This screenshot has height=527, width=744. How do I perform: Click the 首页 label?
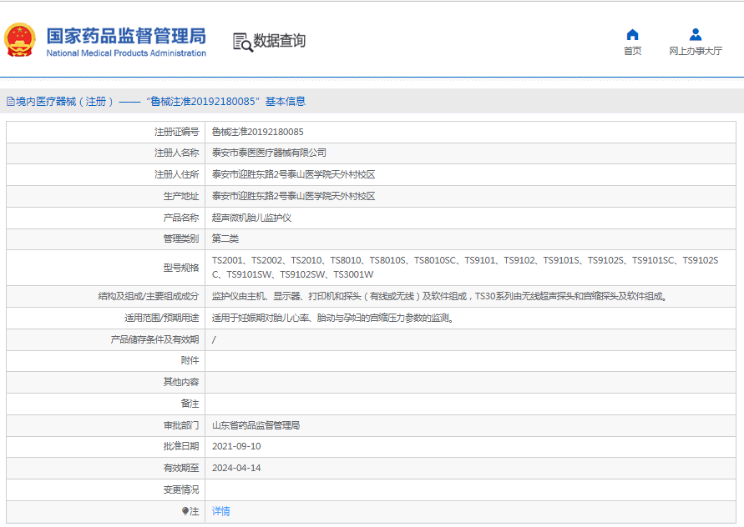(x=632, y=51)
